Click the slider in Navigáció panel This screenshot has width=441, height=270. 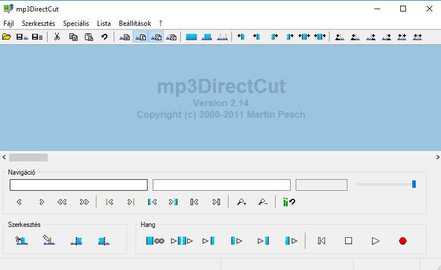point(414,184)
